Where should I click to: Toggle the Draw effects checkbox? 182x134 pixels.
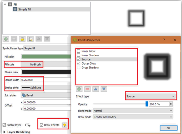click(x=41, y=125)
